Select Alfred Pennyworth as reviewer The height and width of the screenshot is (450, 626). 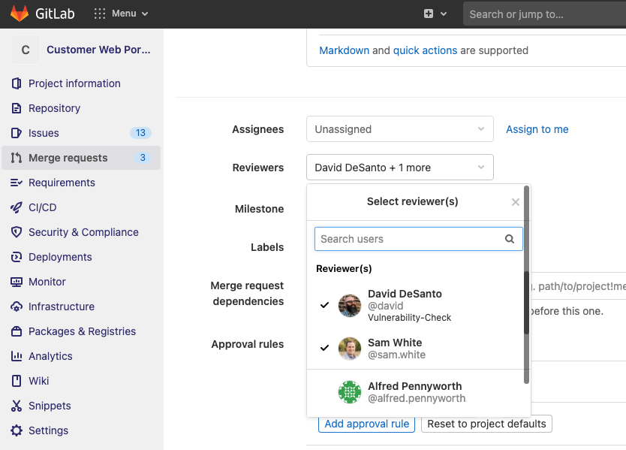coord(416,392)
